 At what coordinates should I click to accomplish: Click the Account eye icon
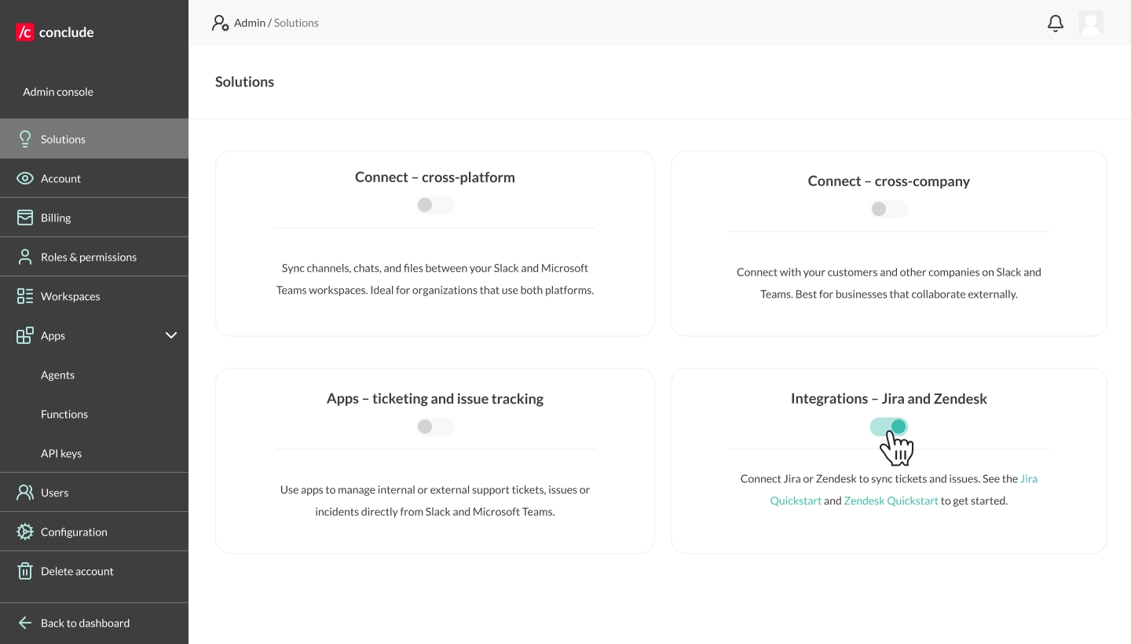point(25,178)
